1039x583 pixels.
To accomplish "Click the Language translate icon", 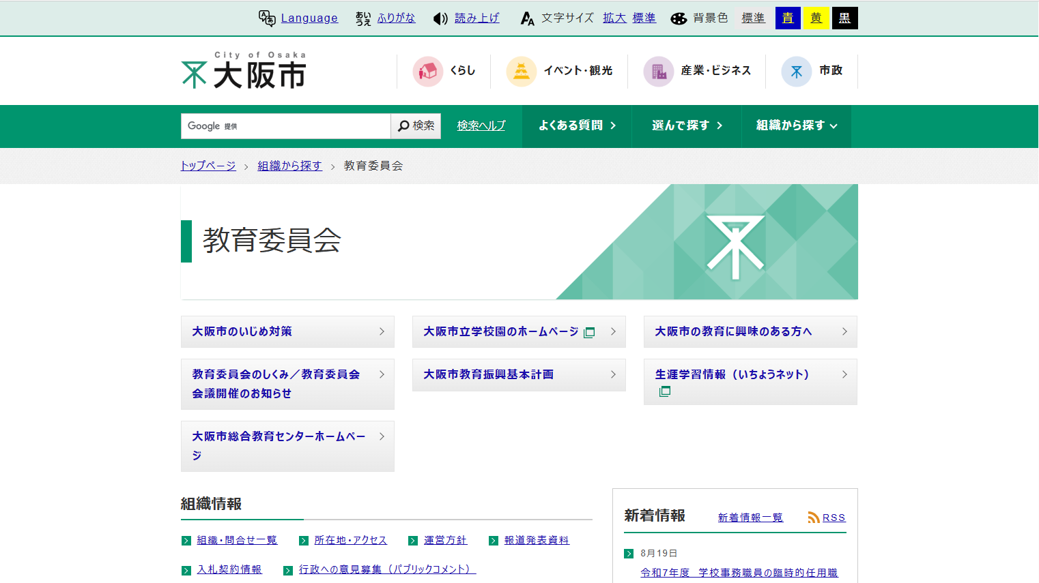I will 267,18.
